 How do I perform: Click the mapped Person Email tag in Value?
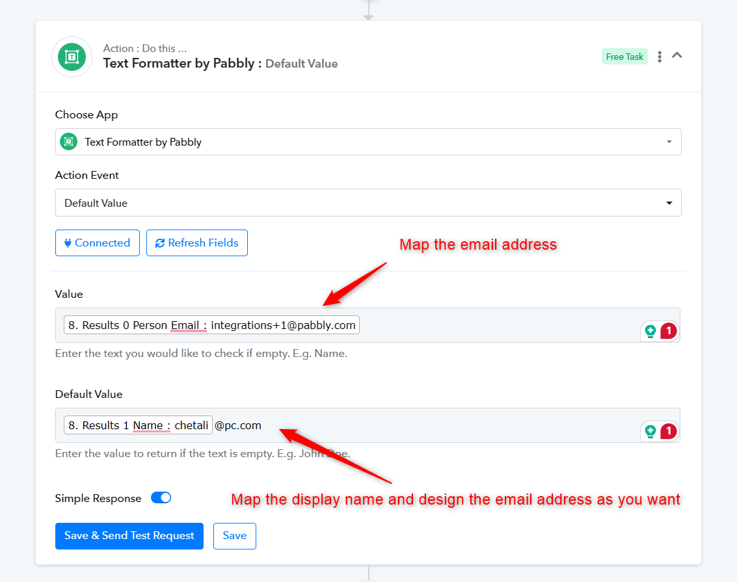click(x=211, y=325)
